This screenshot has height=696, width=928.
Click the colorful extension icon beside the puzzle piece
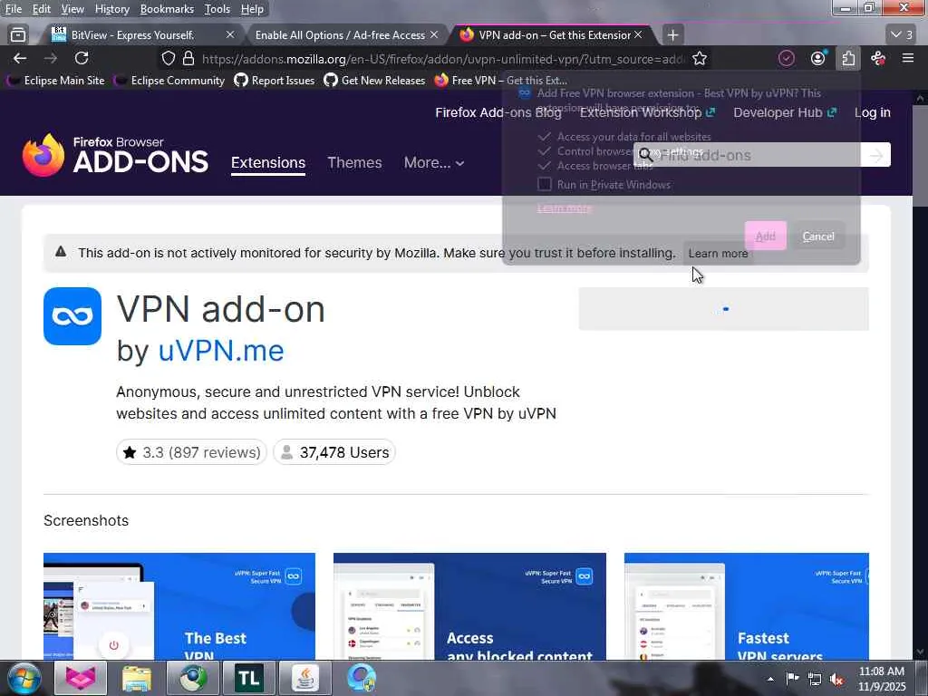(878, 58)
